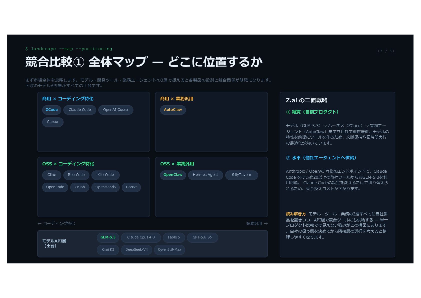Click the heading OSS × 業務汎用

click(177, 164)
